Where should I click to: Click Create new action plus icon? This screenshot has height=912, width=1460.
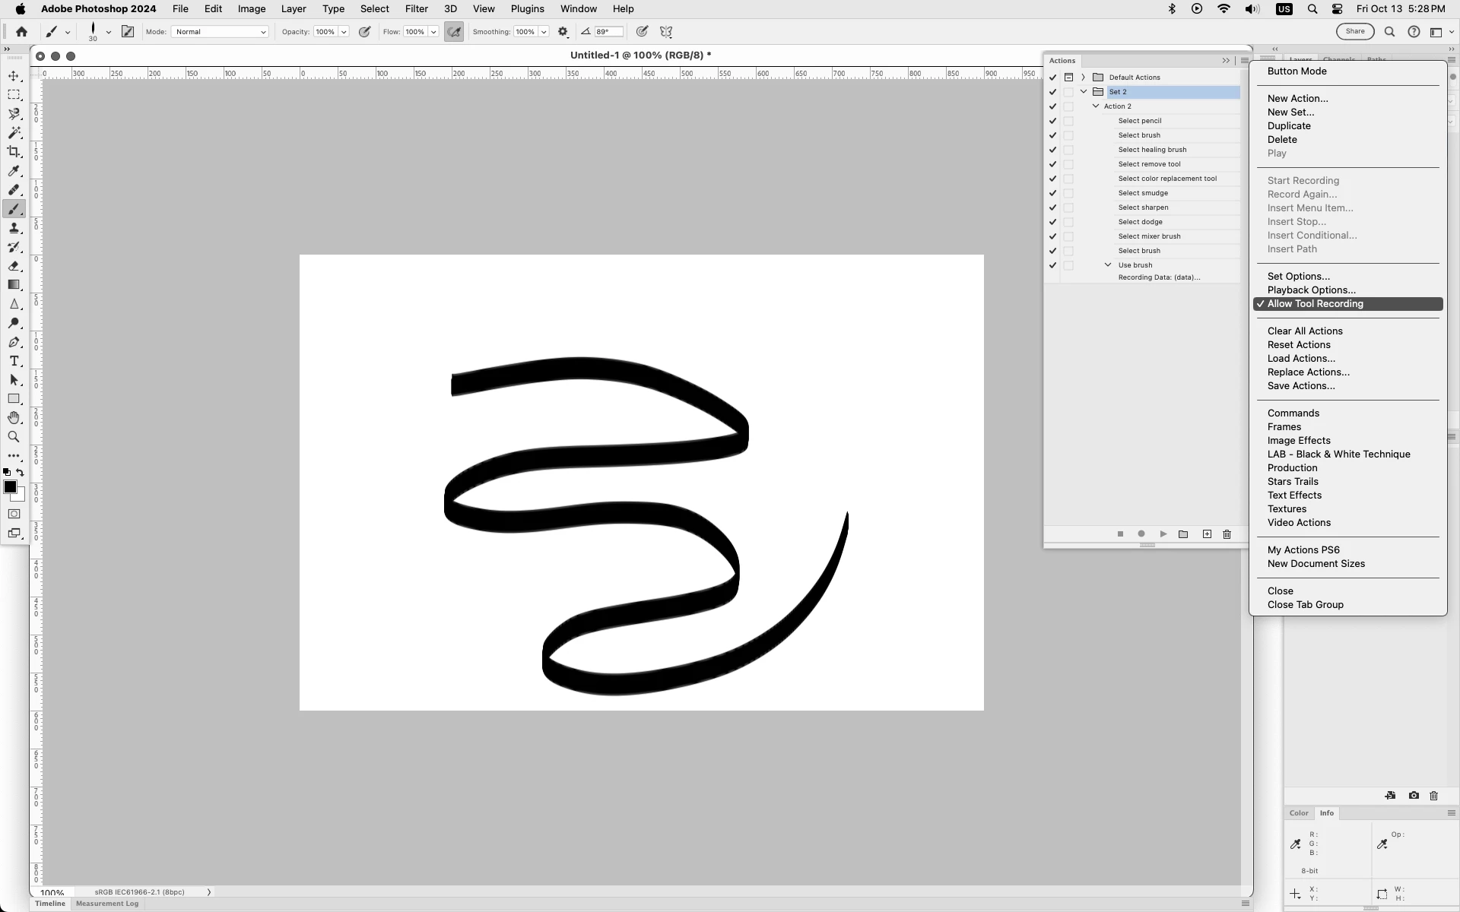click(x=1207, y=534)
